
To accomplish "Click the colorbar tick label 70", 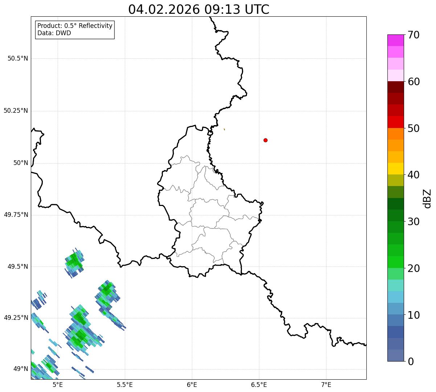I will (x=414, y=35).
